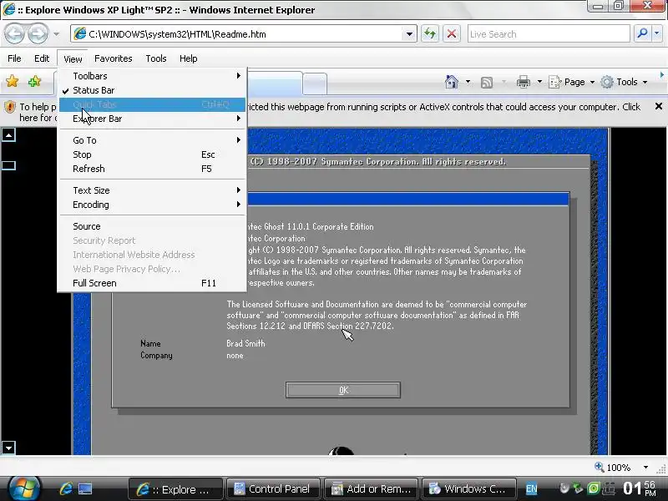The width and height of the screenshot is (668, 501).
Task: Expand the Text Size submenu
Action: pos(152,190)
